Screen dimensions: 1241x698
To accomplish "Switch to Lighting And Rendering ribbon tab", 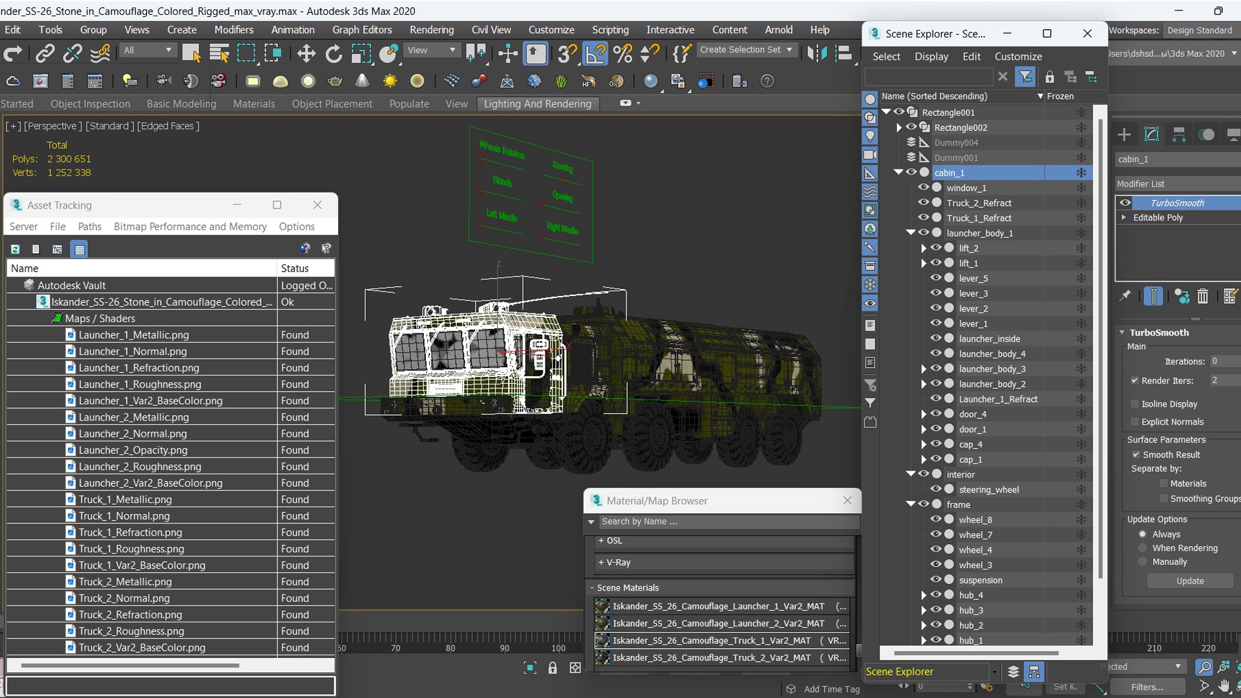I will click(537, 103).
